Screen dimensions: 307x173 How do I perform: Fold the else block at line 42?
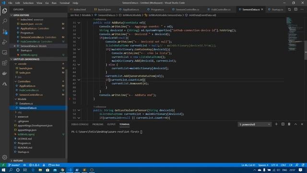point(79,64)
